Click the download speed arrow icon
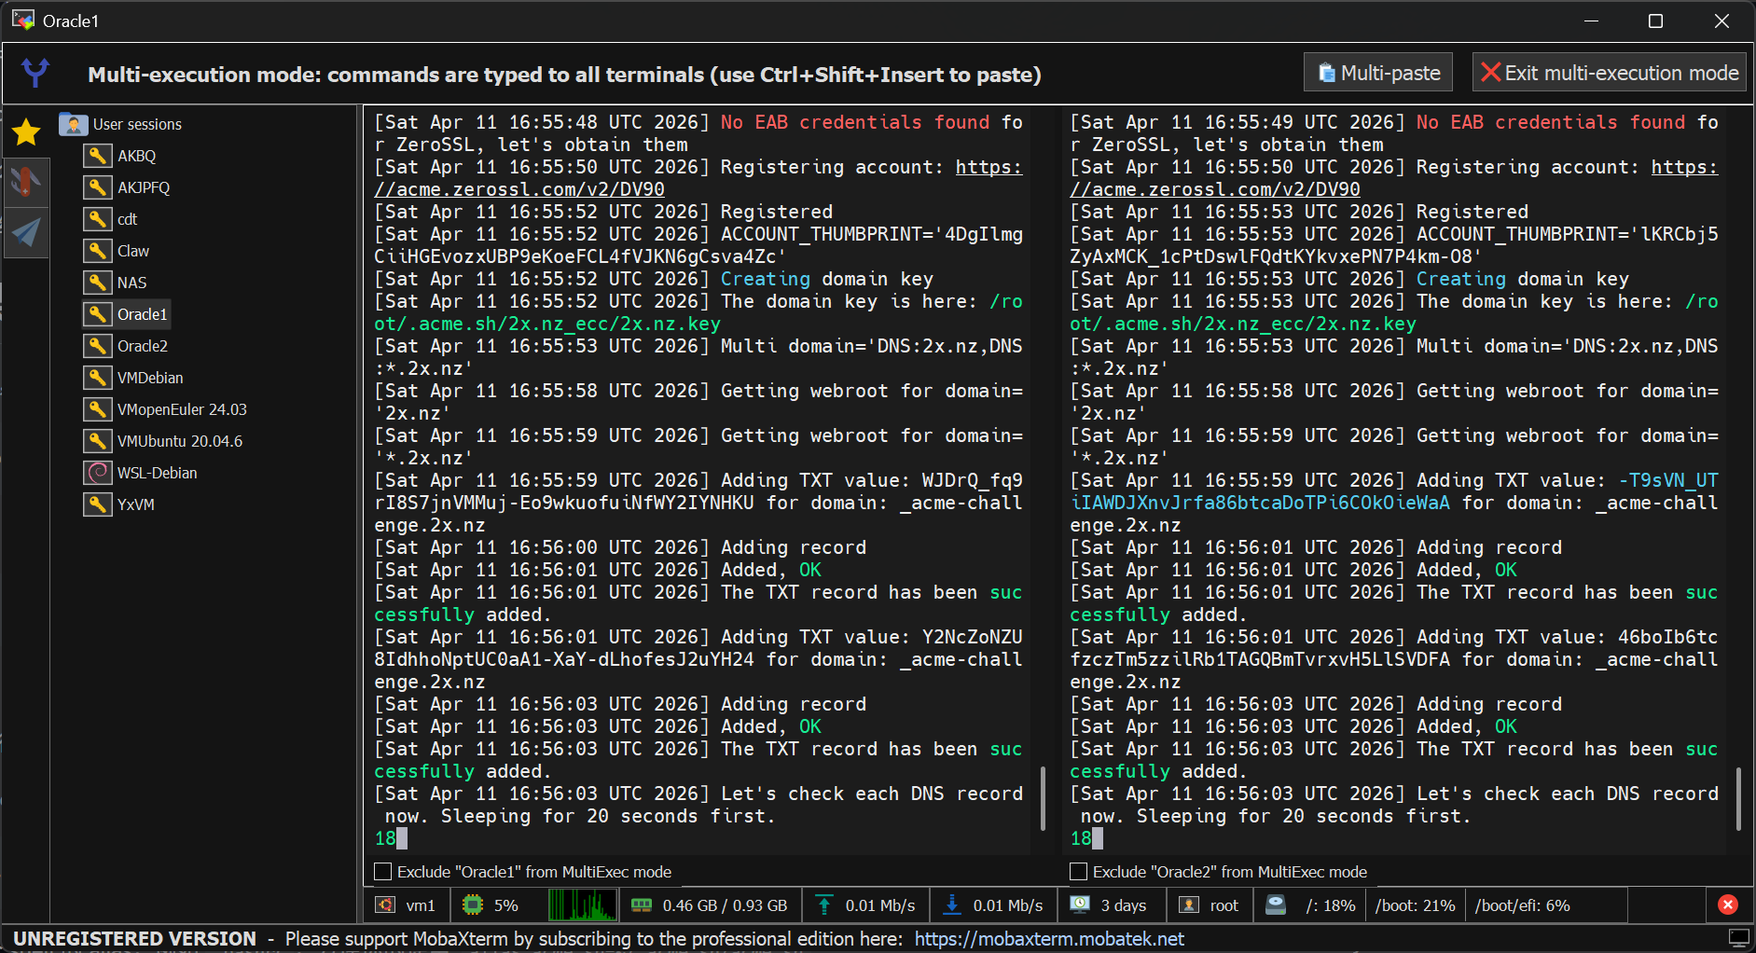Viewport: 1756px width, 953px height. (x=952, y=905)
